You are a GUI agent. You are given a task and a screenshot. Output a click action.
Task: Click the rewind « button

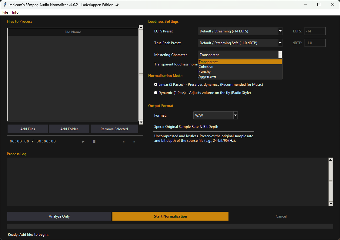click(x=124, y=142)
